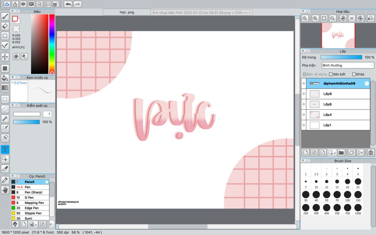Select the Mapping Pen brush
Screen dimensions: 376x235
[30, 203]
